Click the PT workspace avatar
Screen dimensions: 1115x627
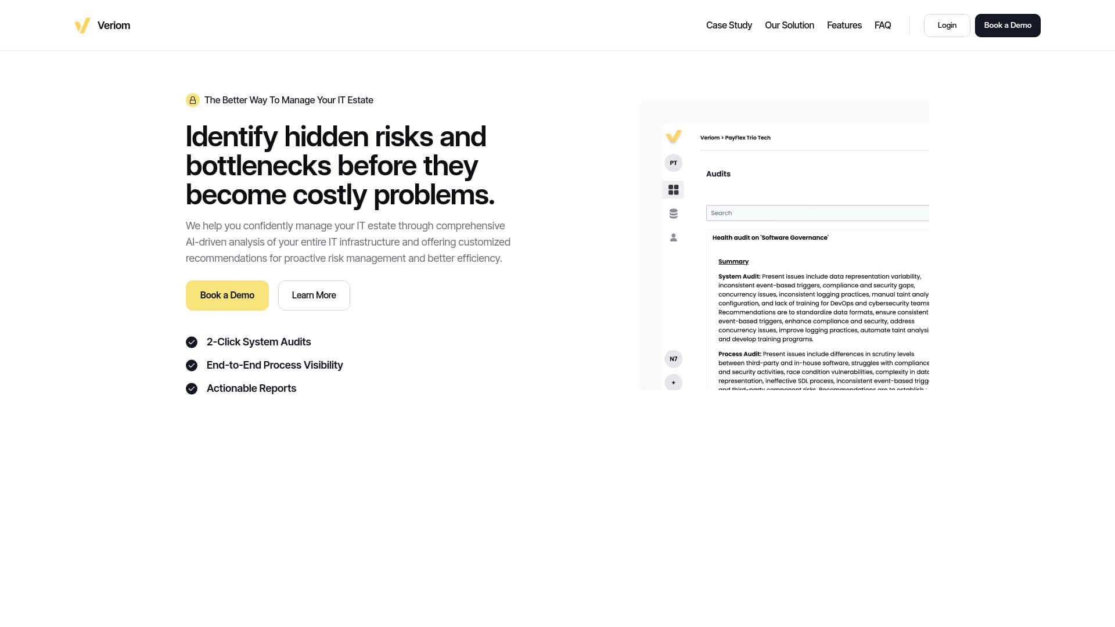673,163
